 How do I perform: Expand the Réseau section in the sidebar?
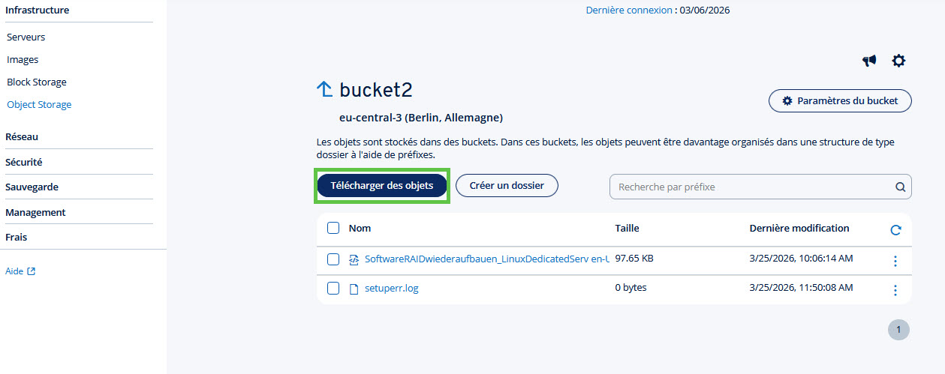[22, 137]
